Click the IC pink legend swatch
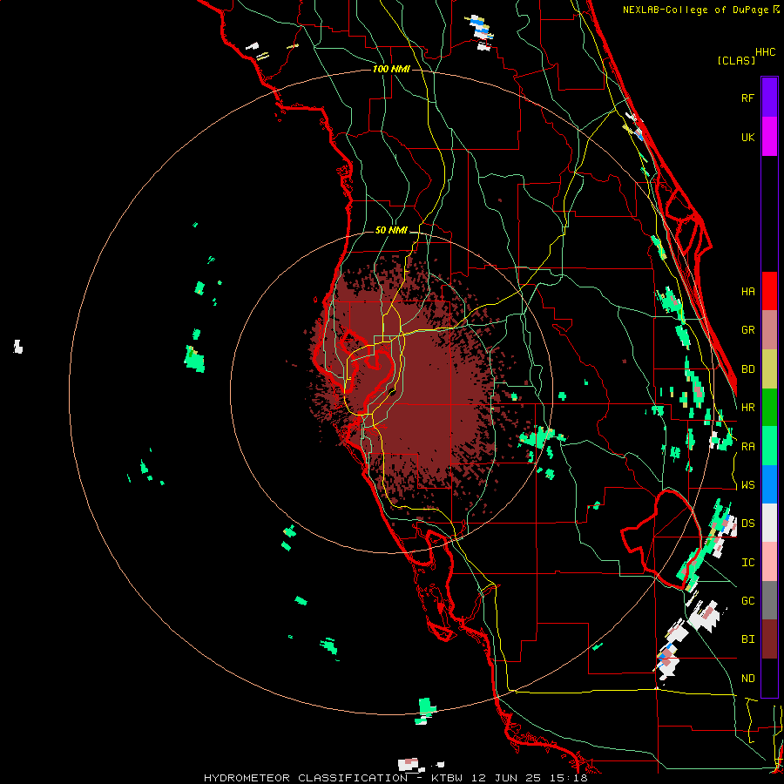This screenshot has width=784, height=784. coord(769,562)
